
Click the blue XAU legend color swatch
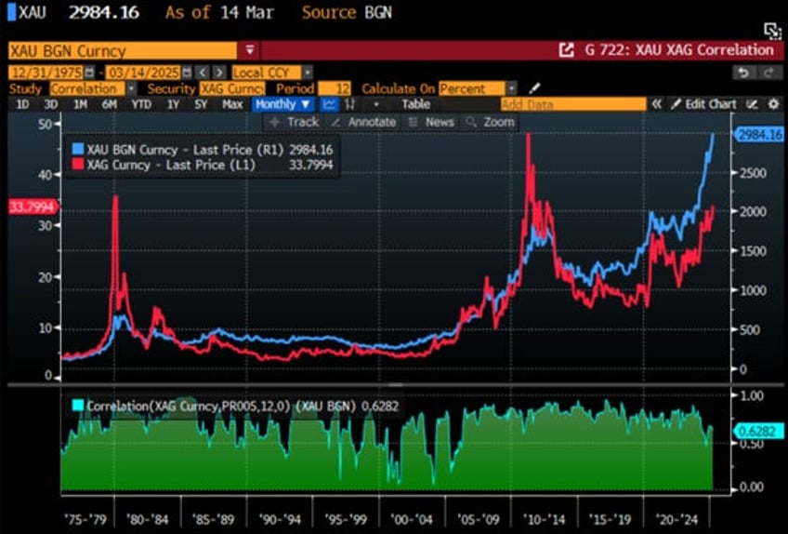click(78, 149)
